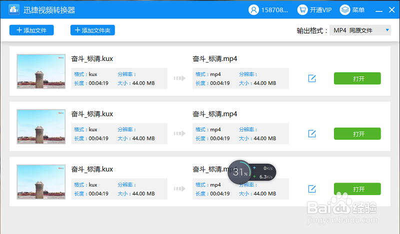Select second row source name 奋斗_标清.kux

[x=92, y=114]
